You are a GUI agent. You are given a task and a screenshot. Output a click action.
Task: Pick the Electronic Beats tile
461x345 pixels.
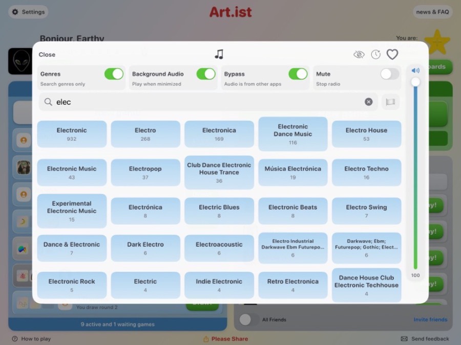[293, 211]
